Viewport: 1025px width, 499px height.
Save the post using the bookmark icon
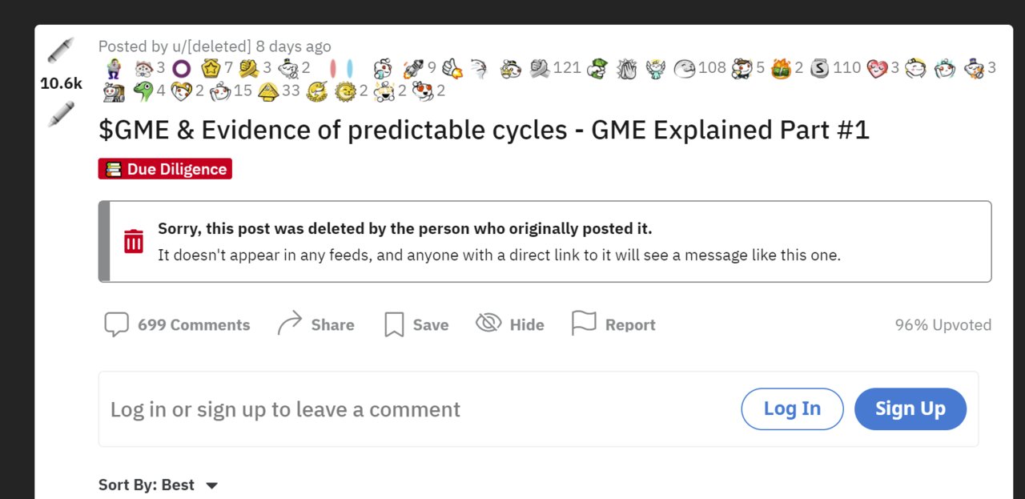tap(394, 324)
